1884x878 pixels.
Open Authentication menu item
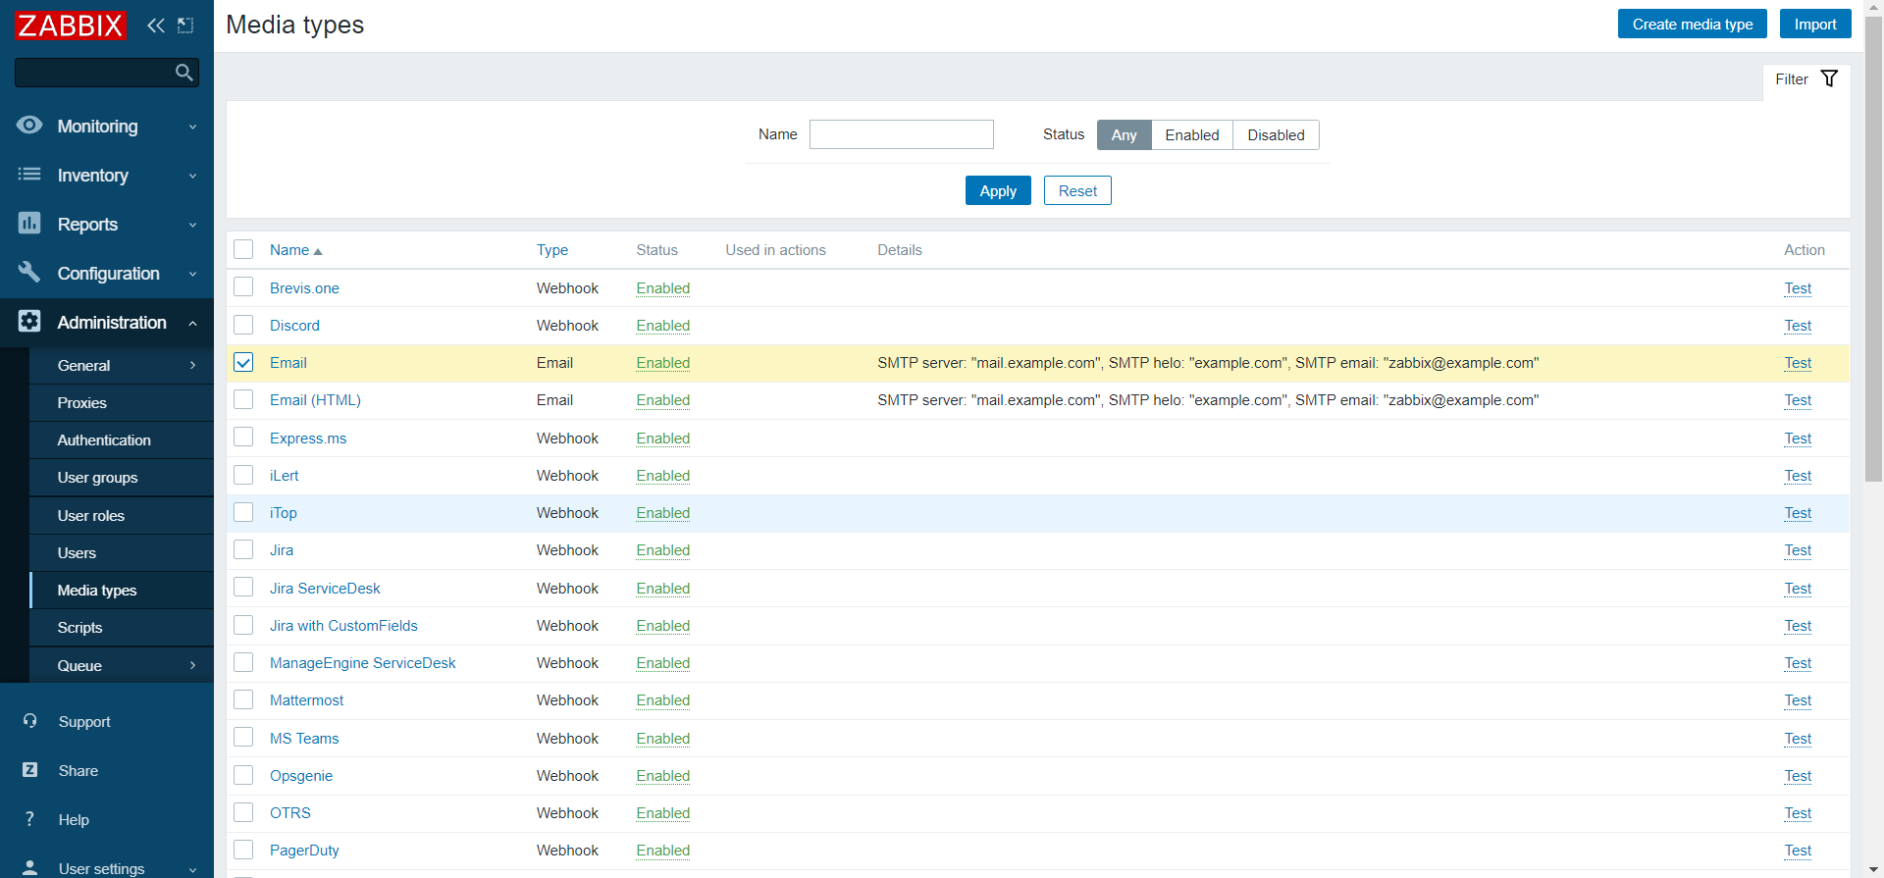[122, 439]
